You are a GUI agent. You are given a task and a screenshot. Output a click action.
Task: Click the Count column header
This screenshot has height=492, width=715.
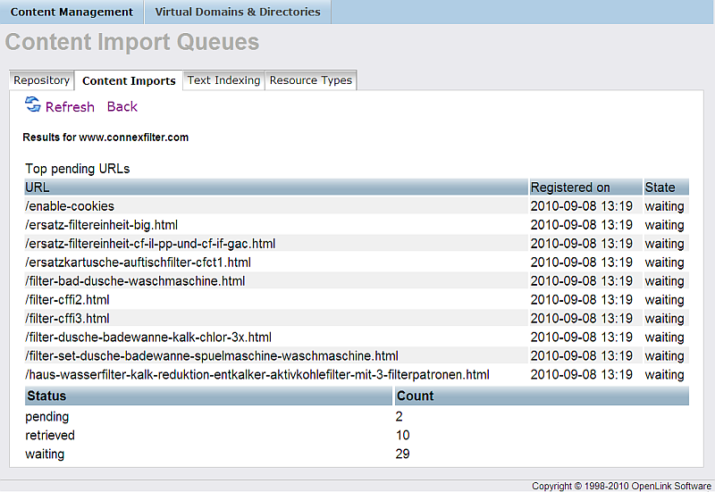coord(415,396)
